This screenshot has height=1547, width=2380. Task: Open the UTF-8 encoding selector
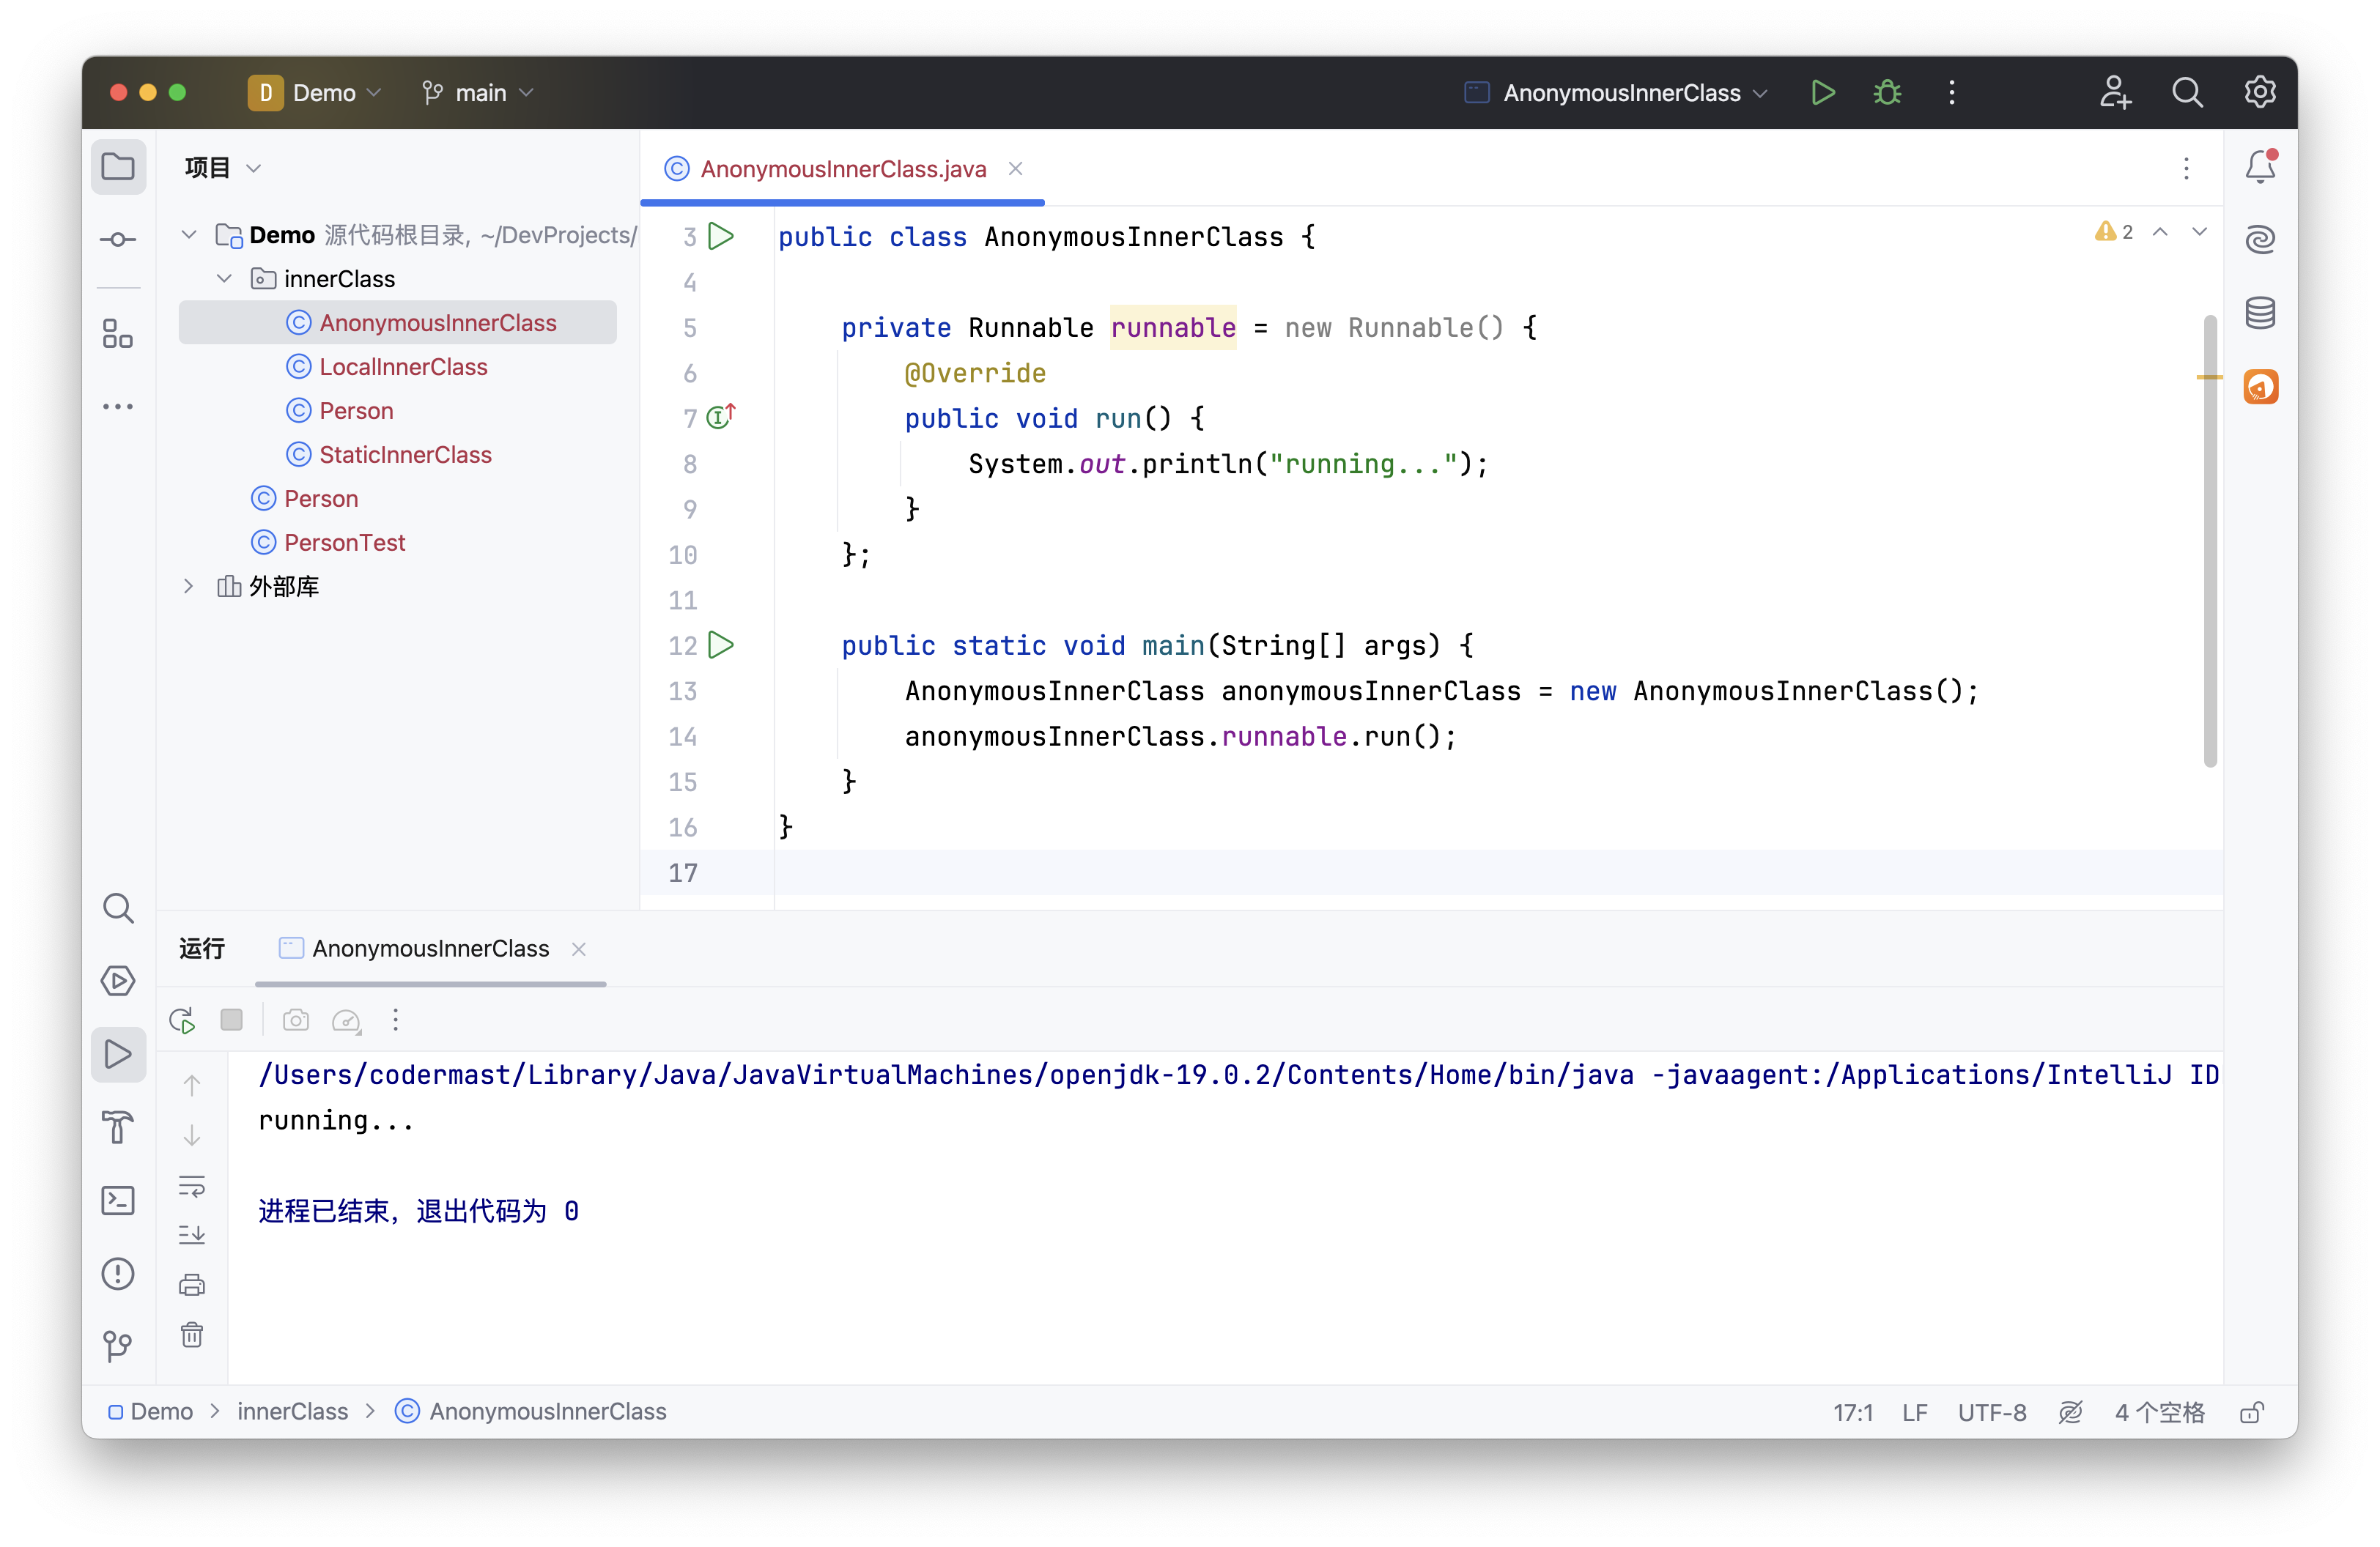pos(1991,1413)
